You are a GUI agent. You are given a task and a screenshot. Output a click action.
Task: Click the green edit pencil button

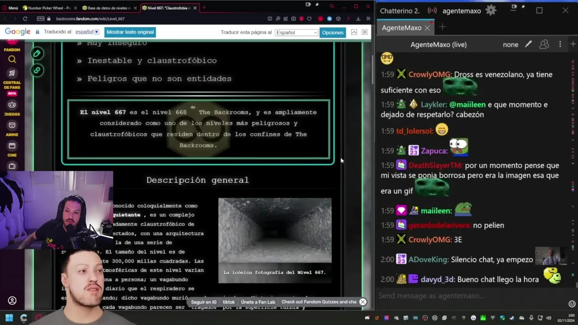coord(37,54)
